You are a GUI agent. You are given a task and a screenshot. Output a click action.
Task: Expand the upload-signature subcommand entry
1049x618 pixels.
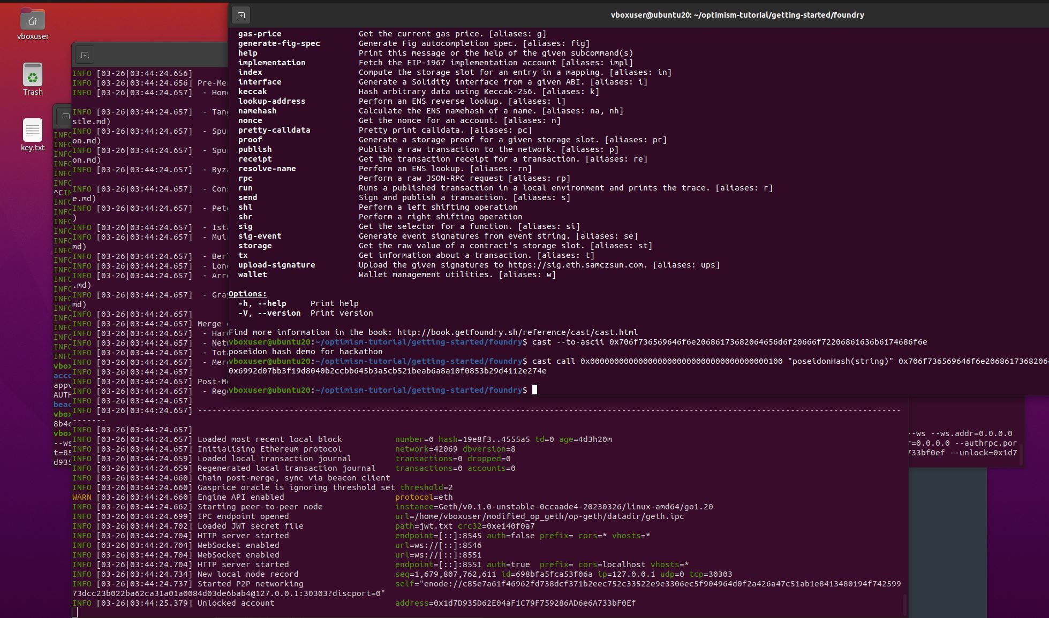(x=276, y=264)
